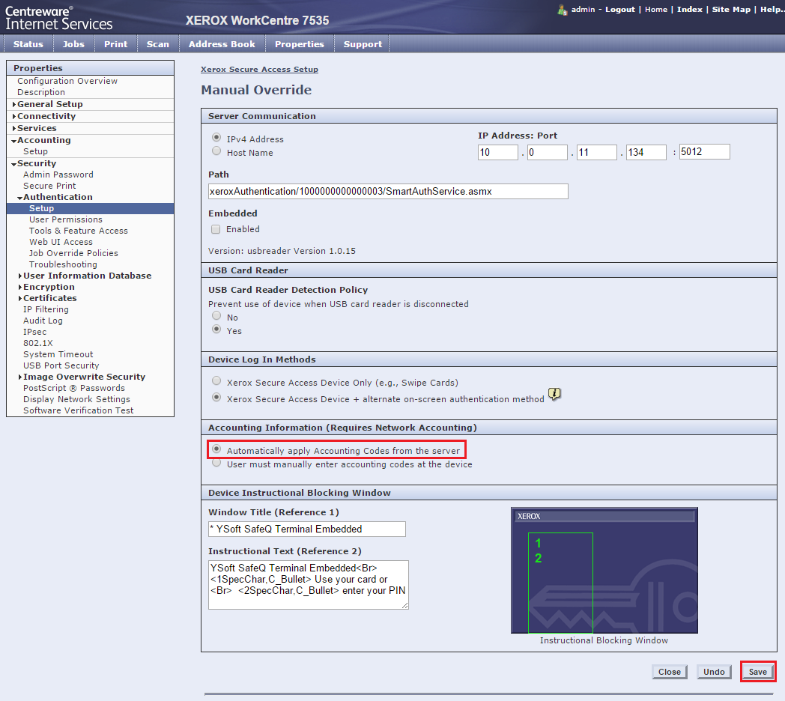The image size is (785, 701).
Task: Switch to the Scan tab
Action: (x=157, y=44)
